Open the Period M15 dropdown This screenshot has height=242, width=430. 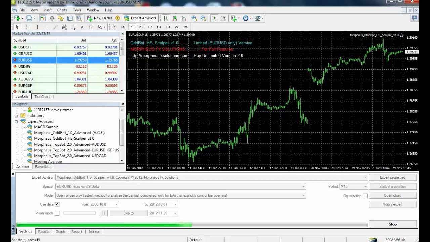click(365, 187)
